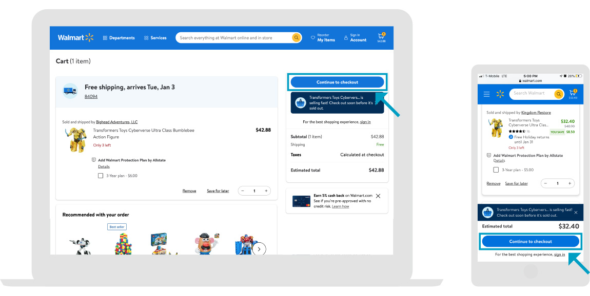Save for later on laptop cart
The image size is (590, 296).
click(218, 191)
